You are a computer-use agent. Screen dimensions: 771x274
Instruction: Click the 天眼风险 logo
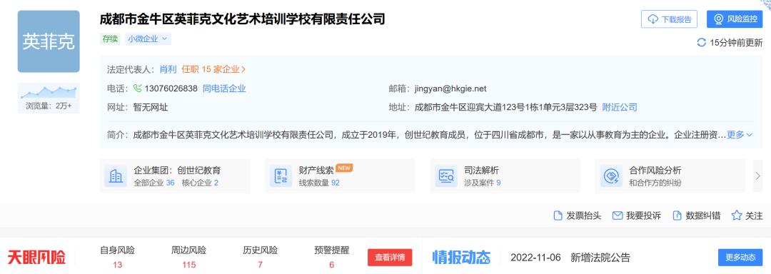click(36, 258)
